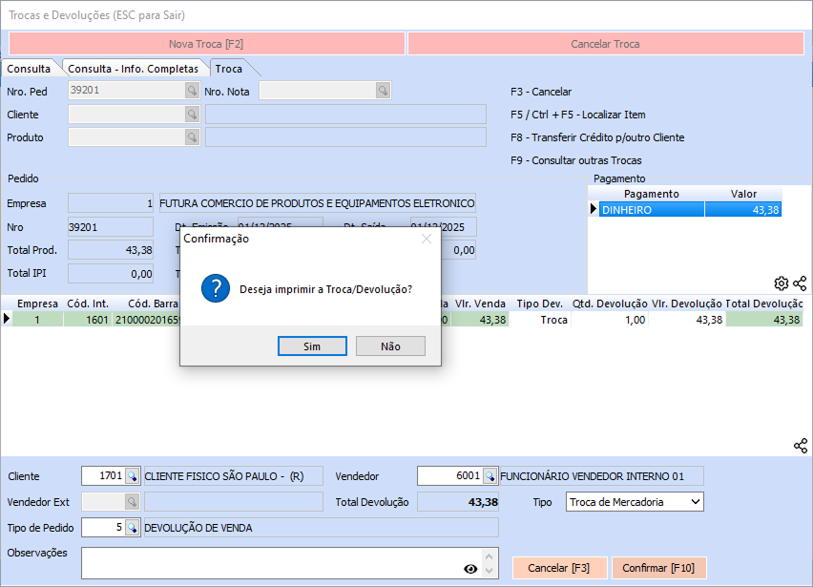
Task: Click the Observações scrollbar down arrow
Action: tap(490, 571)
